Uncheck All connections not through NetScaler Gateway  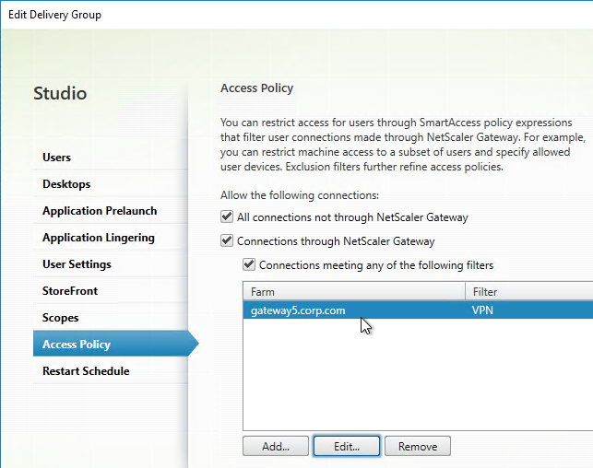(227, 216)
